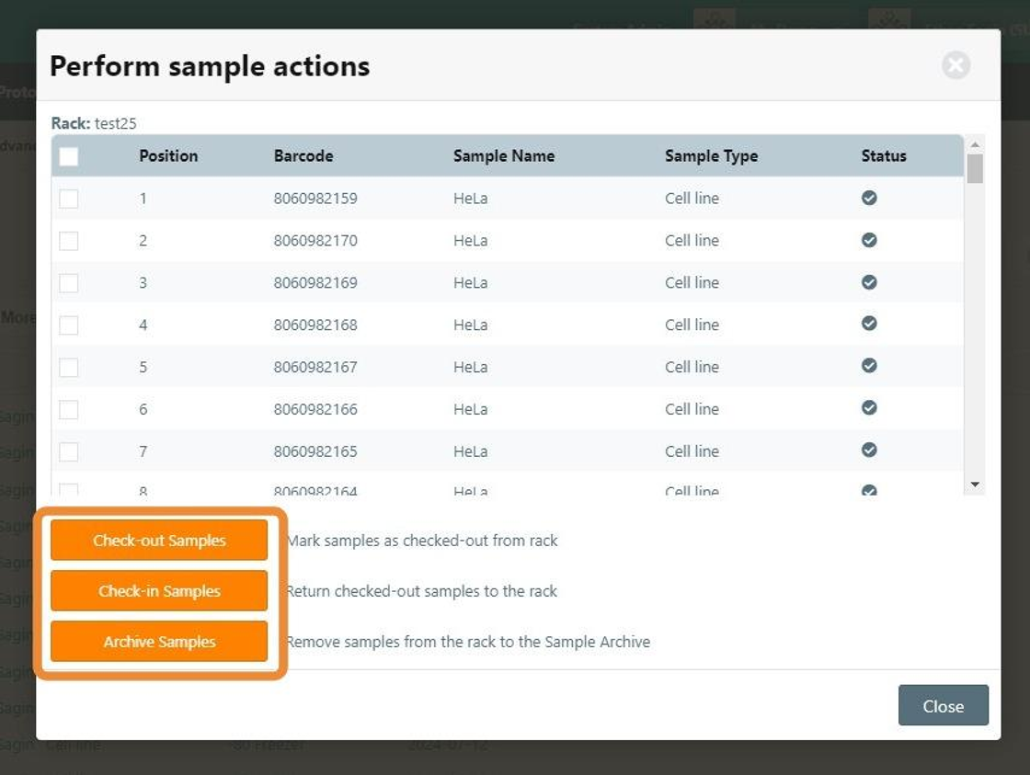
Task: Click barcode 8060982165 cell
Action: click(315, 451)
